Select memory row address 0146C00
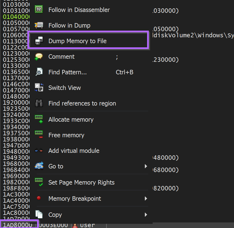The width and height of the screenshot is (234, 228). [x=16, y=84]
